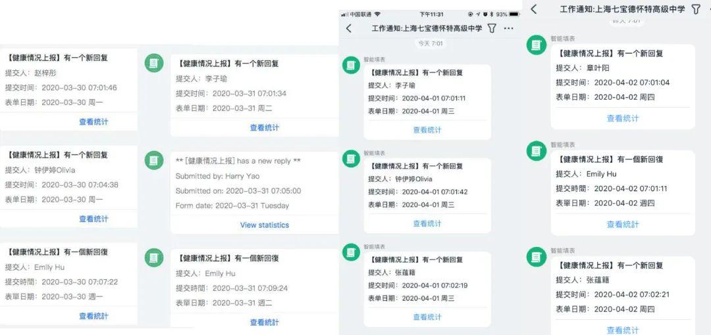Image resolution: width=711 pixels, height=335 pixels.
Task: Select submission time 2020-03-30 07:07:22
Action: click(x=80, y=282)
